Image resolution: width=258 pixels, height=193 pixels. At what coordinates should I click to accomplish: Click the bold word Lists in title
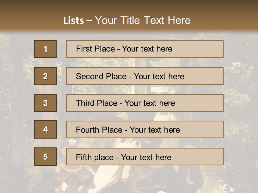(73, 21)
